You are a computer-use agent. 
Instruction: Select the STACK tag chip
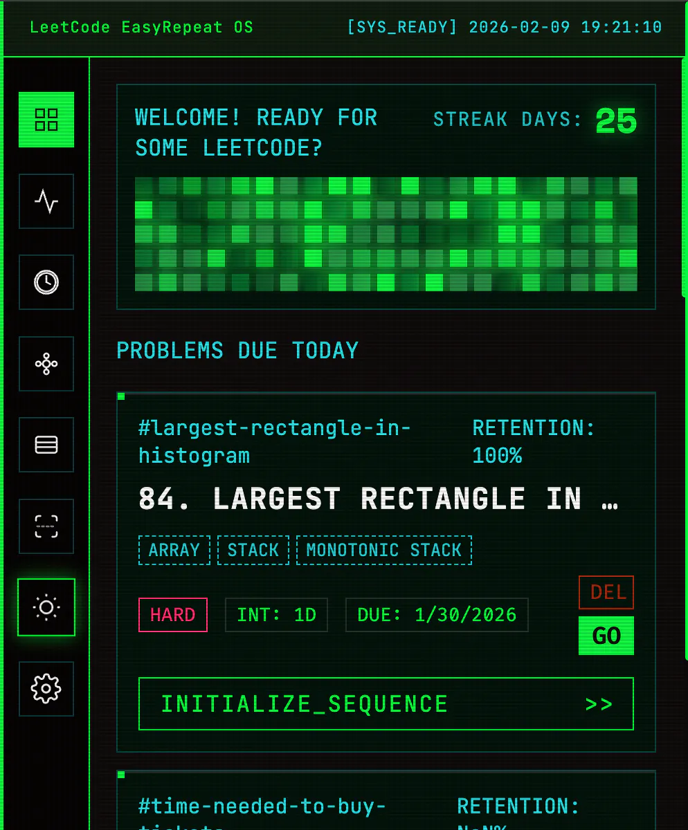tap(253, 550)
